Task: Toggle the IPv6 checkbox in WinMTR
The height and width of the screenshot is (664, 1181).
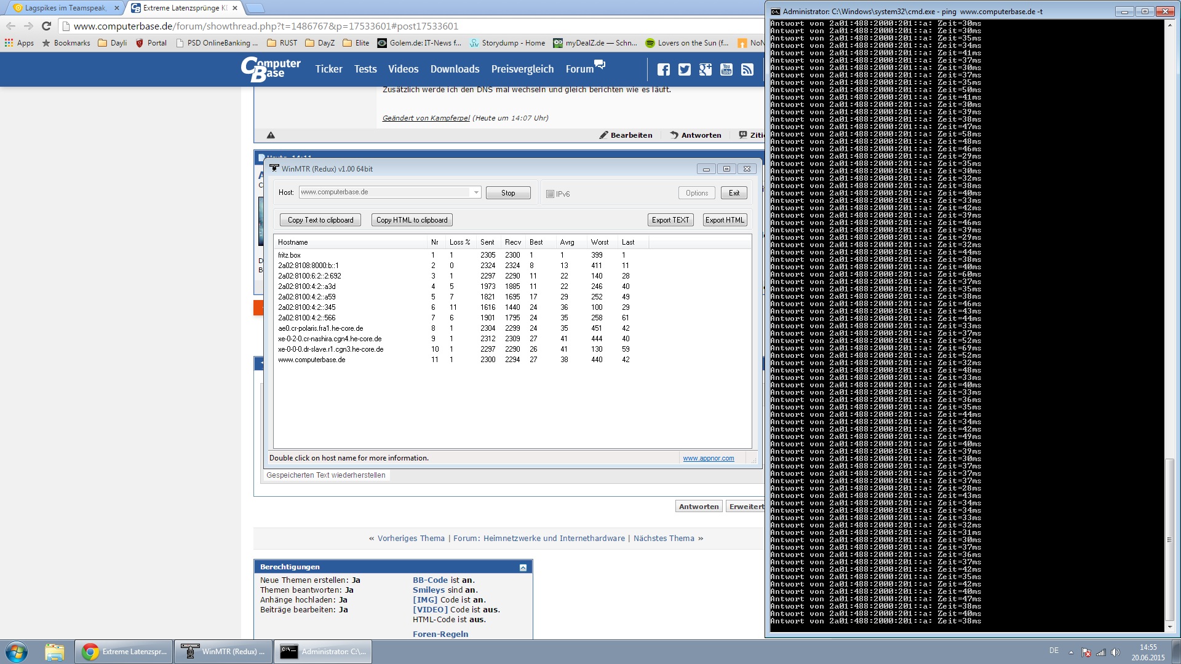Action: [x=551, y=194]
